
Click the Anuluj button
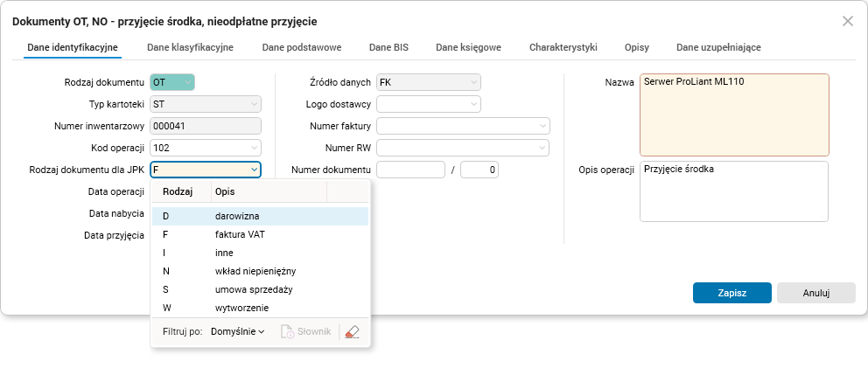coord(815,293)
